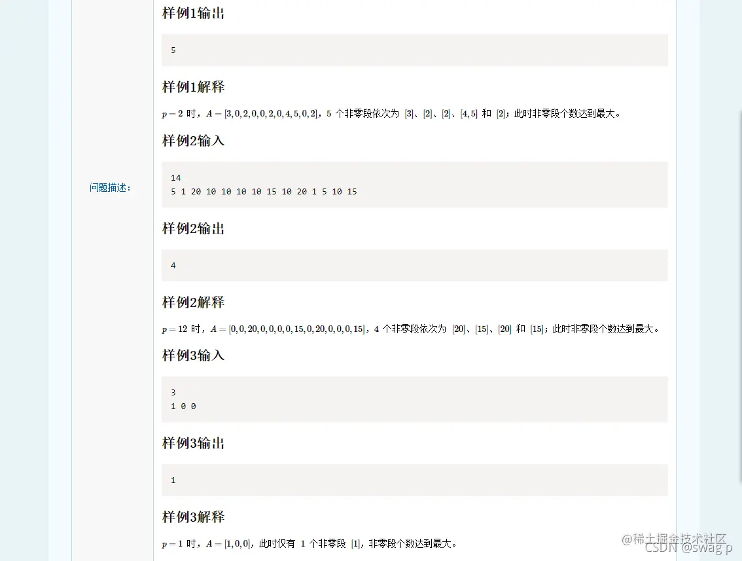Click the 样例2输出 heading
Viewport: 742px width, 561px height.
click(192, 228)
